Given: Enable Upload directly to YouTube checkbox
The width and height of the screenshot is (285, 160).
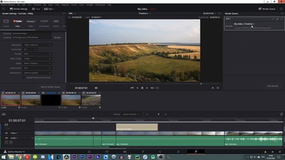Looking at the screenshot, I should (24, 77).
